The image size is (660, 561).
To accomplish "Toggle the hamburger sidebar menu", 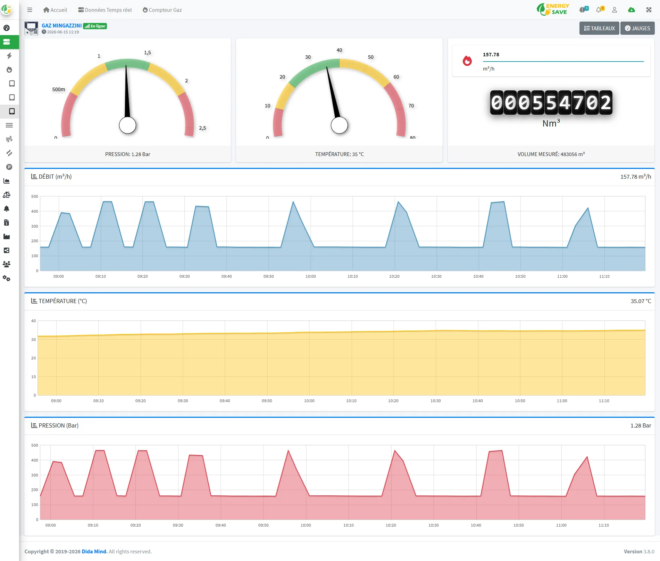I will click(30, 10).
